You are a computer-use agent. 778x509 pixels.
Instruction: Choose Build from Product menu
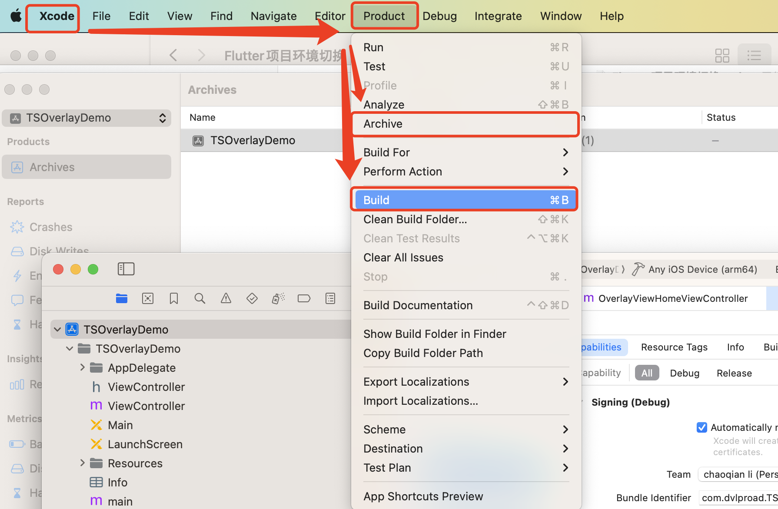pos(465,200)
